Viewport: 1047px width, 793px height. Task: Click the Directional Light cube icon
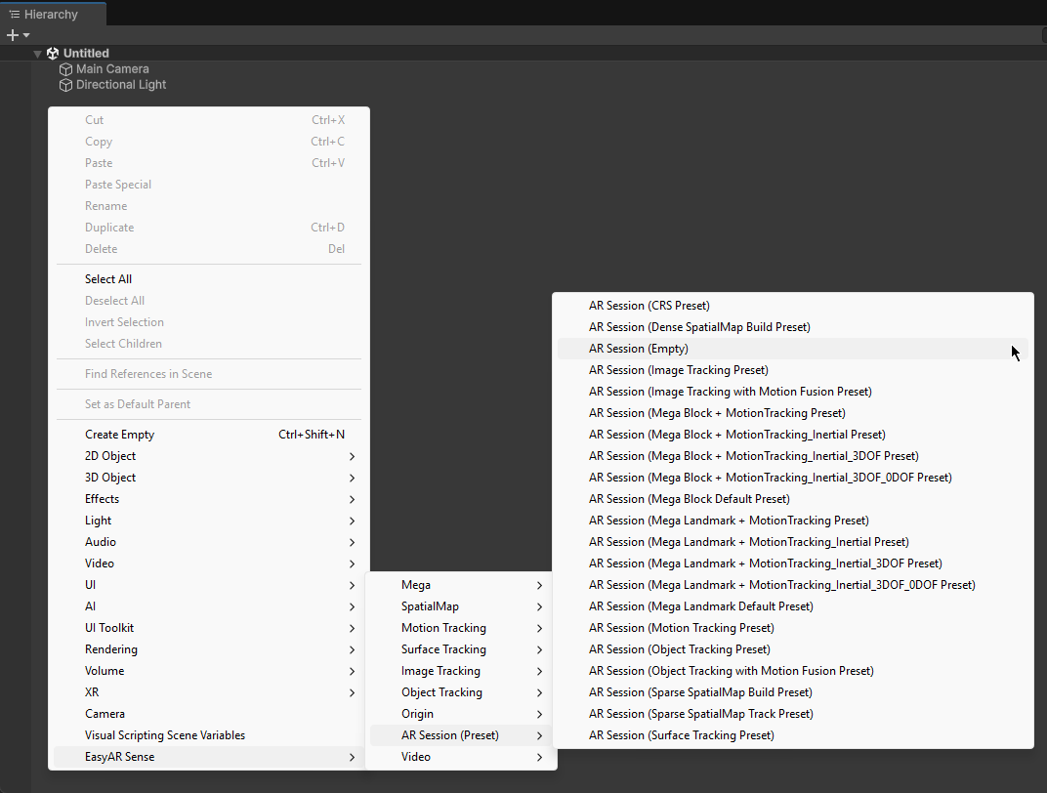tap(65, 85)
